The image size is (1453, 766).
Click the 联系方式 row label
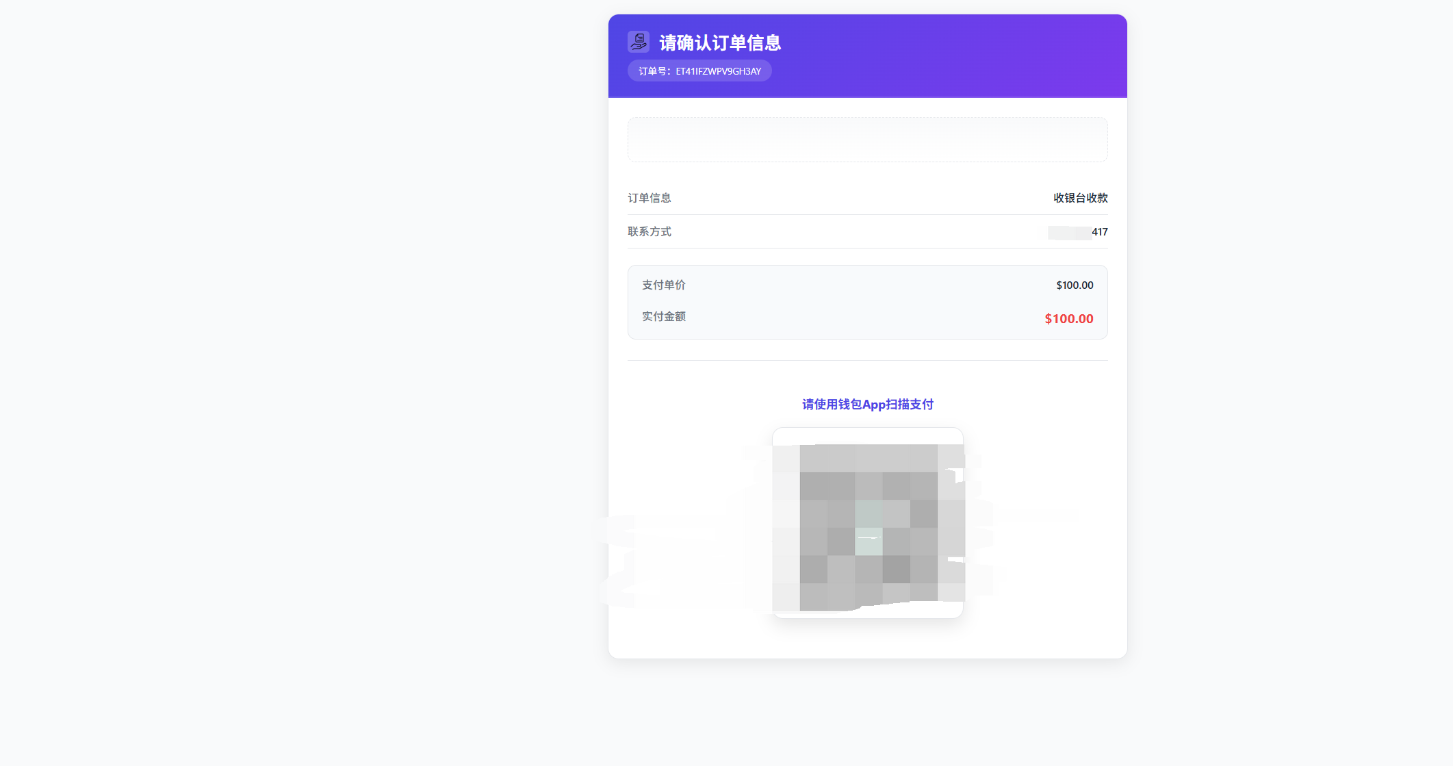tap(649, 231)
